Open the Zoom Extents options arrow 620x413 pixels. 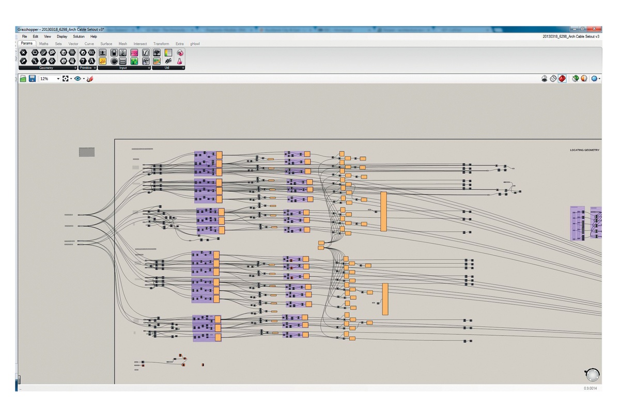71,78
